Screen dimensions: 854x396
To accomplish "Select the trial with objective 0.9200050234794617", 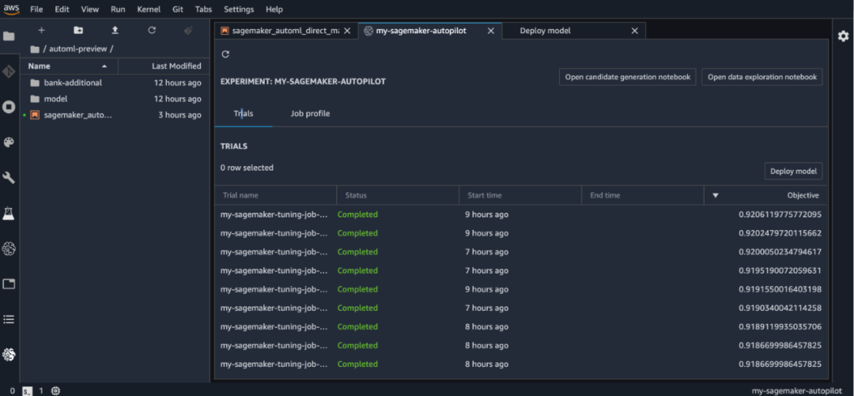I will coord(521,251).
